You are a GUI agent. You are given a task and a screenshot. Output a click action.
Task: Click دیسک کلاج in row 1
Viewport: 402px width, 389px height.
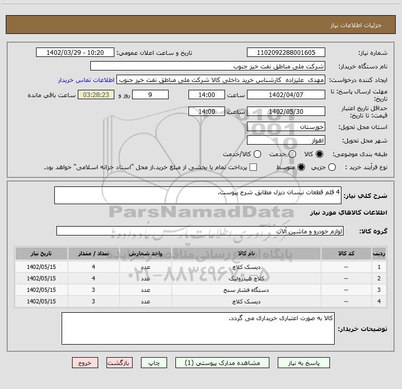tap(246, 267)
